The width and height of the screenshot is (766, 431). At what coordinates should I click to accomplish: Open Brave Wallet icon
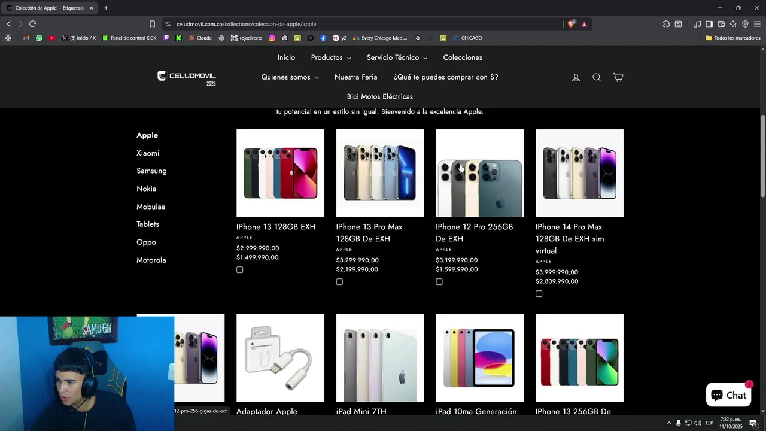(721, 24)
